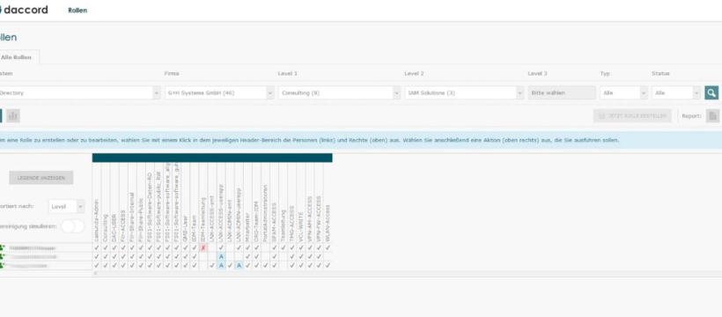Click Mitarbeiter checkmark in the single-A row
The height and width of the screenshot is (317, 722).
click(x=247, y=256)
